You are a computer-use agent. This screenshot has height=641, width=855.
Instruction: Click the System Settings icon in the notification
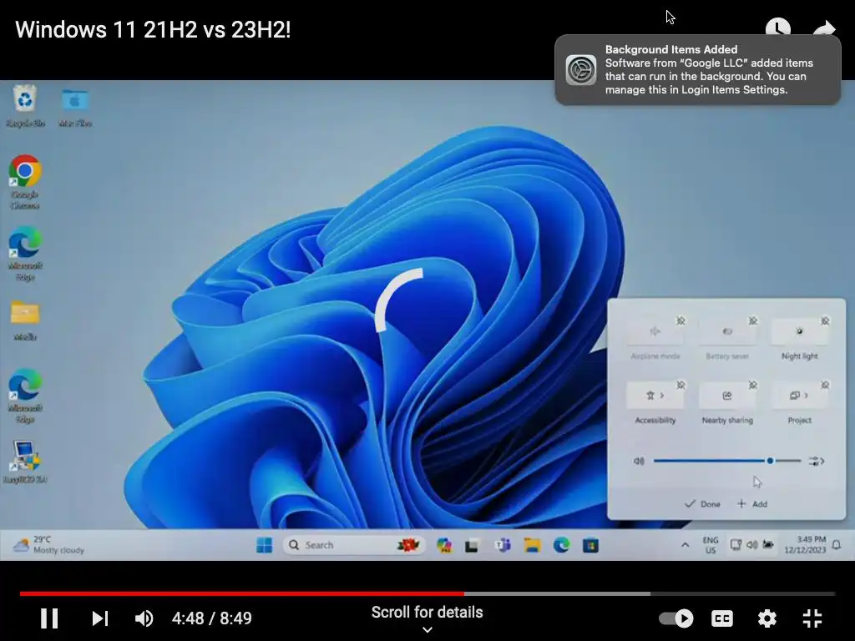(x=581, y=70)
